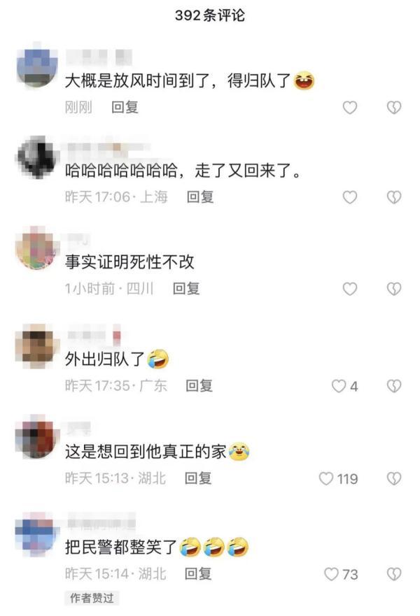The image size is (420, 616).
Task: Reply to the 刚刚 posted comment
Action: tap(125, 107)
